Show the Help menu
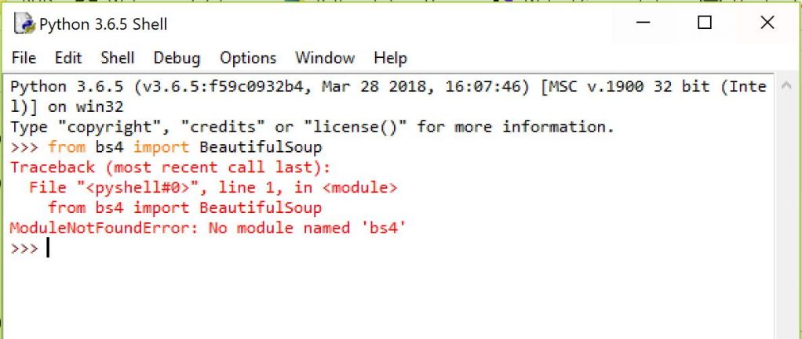Image resolution: width=802 pixels, height=339 pixels. (x=390, y=58)
